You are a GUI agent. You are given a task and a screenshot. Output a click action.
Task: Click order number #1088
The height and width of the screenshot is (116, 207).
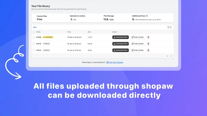(39, 37)
